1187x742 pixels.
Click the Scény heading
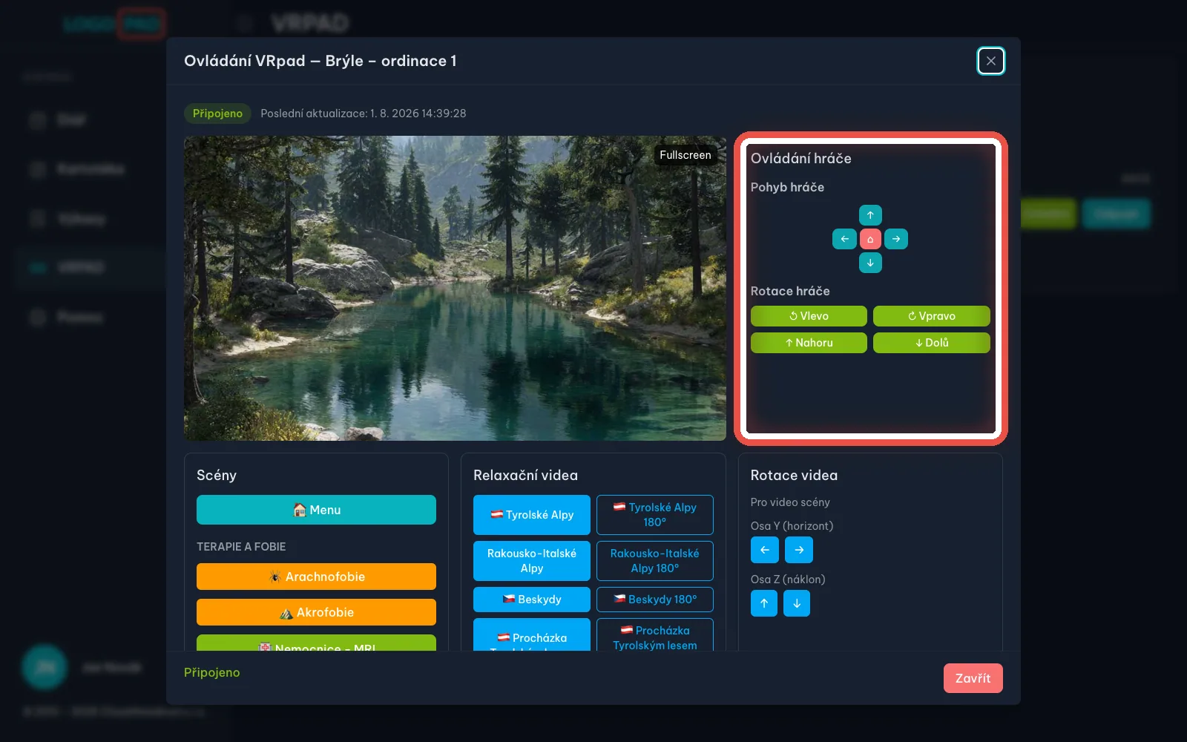[217, 476]
